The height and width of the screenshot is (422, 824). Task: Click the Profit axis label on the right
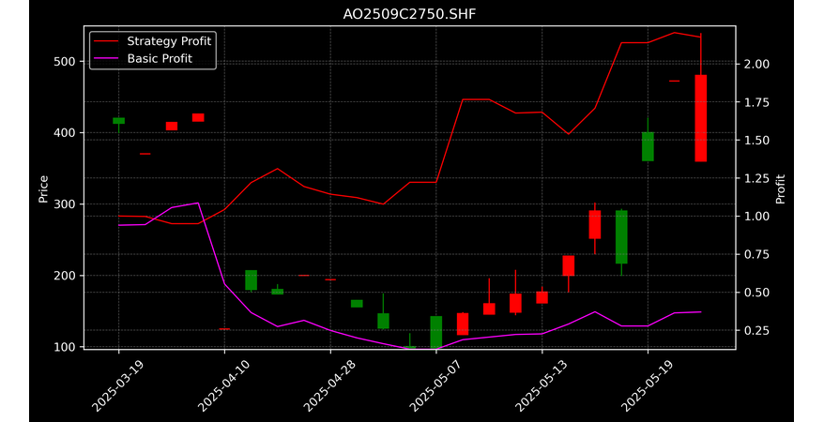coord(781,188)
